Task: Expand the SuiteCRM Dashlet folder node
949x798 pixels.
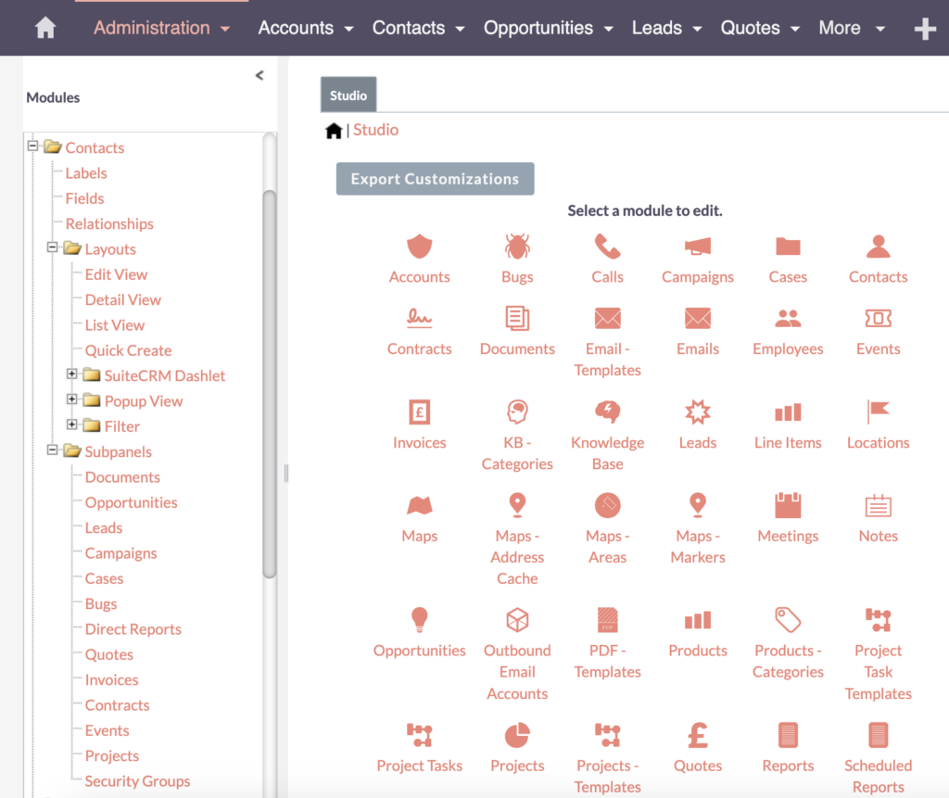Action: coord(72,374)
